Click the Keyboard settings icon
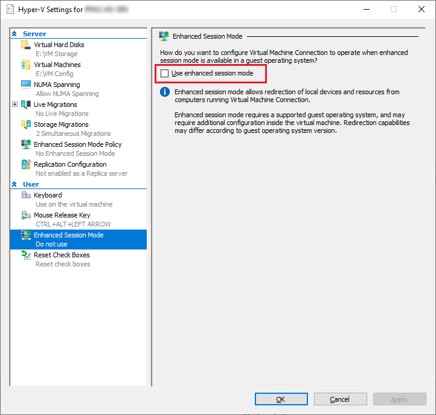This screenshot has height=415, width=436. [x=26, y=195]
